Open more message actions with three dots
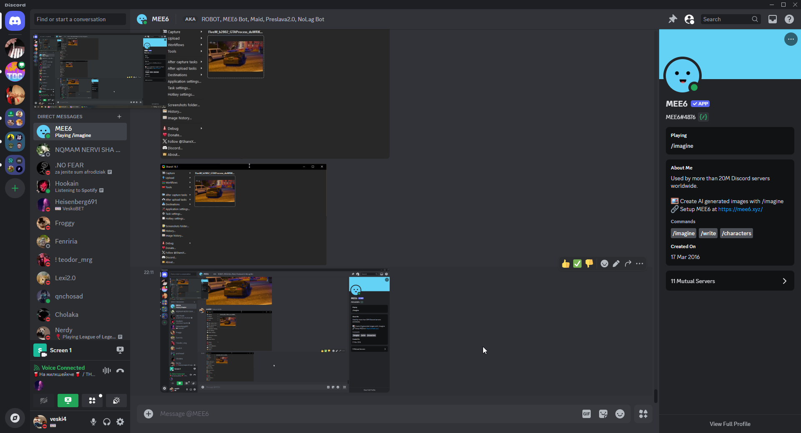 (x=640, y=264)
